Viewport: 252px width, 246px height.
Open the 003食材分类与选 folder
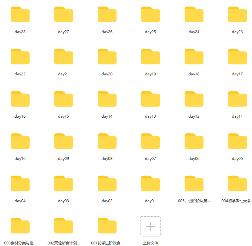(20, 226)
